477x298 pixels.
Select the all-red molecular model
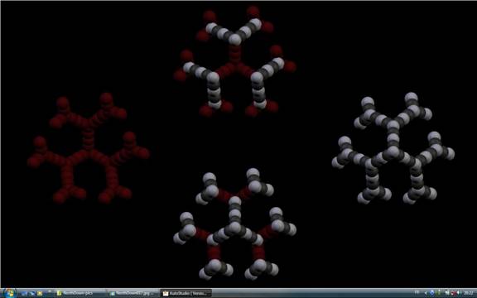89,148
